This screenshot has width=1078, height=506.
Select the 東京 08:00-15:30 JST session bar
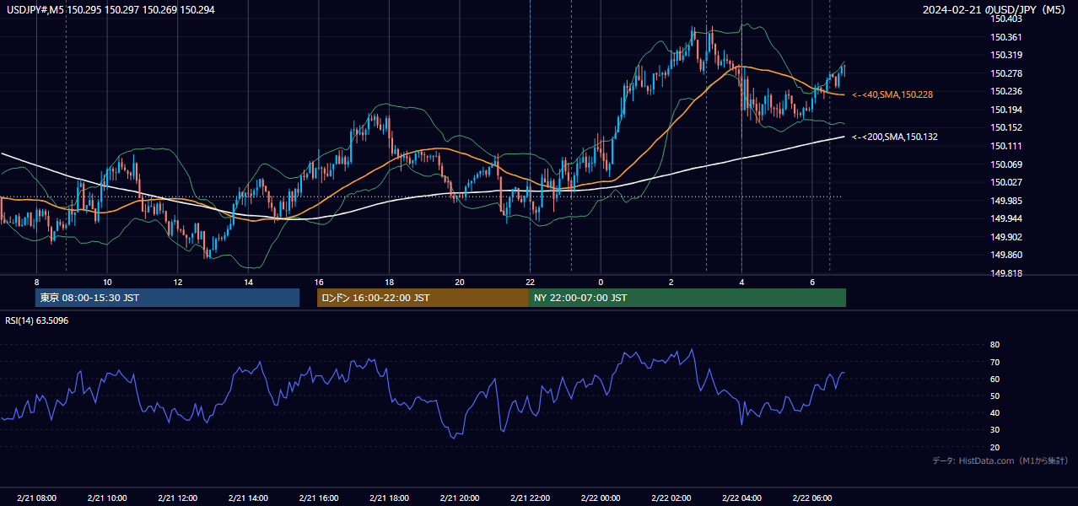pyautogui.click(x=167, y=298)
